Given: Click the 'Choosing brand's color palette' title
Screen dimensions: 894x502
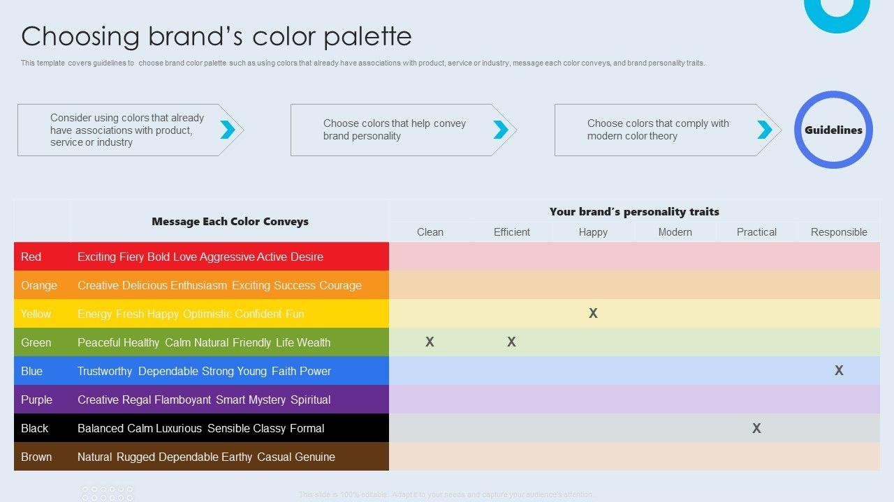Looking at the screenshot, I should [217, 36].
